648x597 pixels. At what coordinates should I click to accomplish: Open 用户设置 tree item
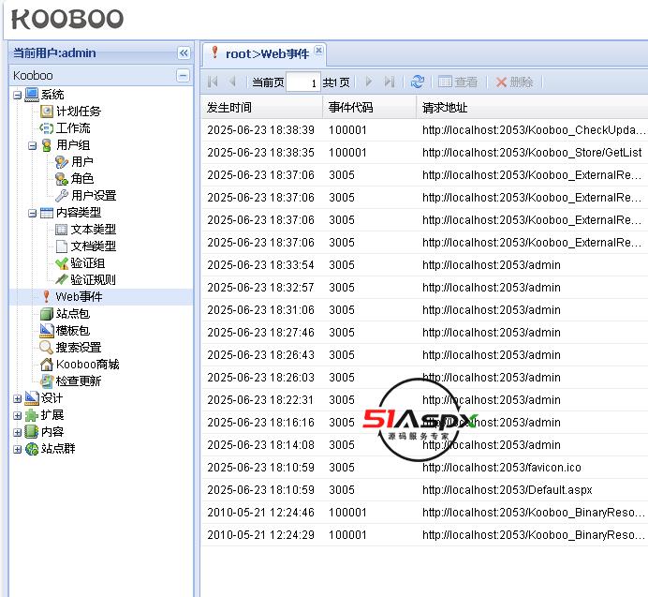94,195
